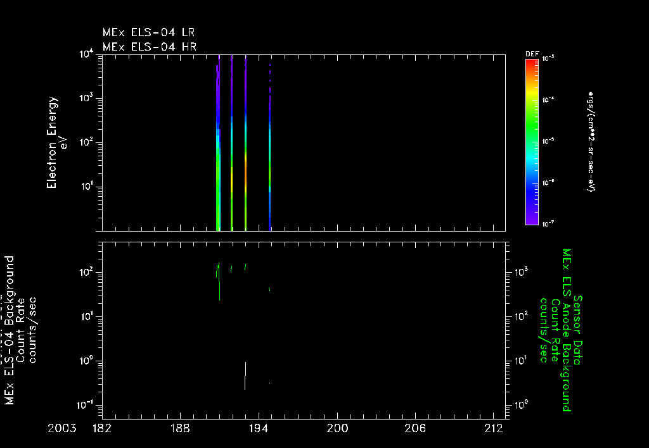Click the 10^3 tick label on energy axis
This screenshot has width=649, height=448.
86,98
